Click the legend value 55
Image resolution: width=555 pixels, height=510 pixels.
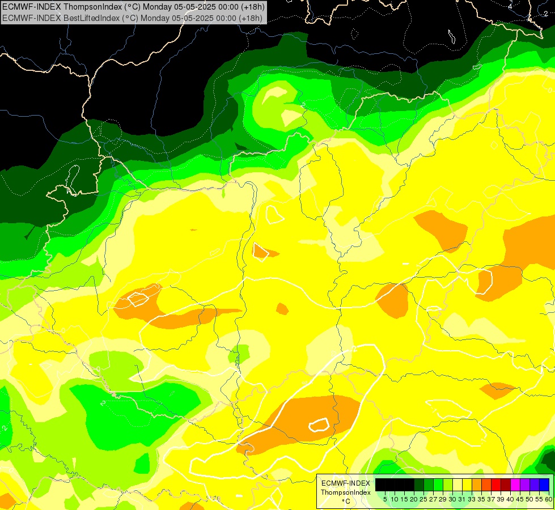pyautogui.click(x=539, y=499)
